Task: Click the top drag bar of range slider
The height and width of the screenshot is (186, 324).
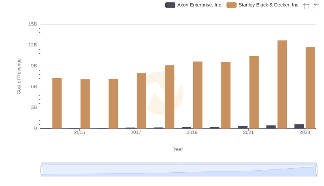Action: (179, 163)
